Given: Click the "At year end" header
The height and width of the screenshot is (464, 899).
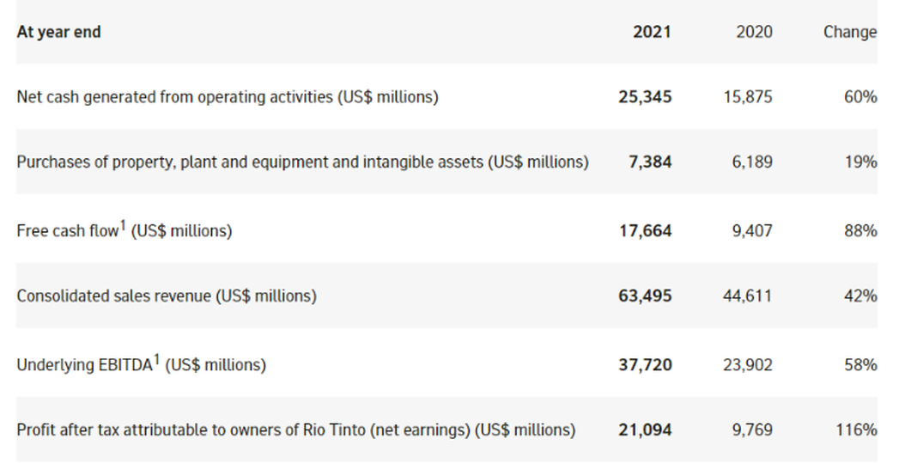Looking at the screenshot, I should (x=58, y=32).
